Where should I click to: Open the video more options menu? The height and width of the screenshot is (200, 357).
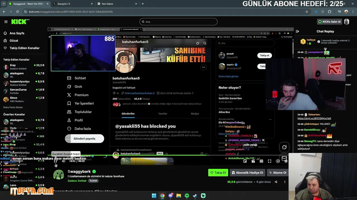pyautogui.click(x=285, y=182)
